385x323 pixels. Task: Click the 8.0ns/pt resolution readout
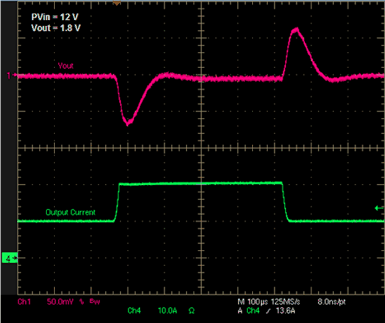pyautogui.click(x=332, y=301)
